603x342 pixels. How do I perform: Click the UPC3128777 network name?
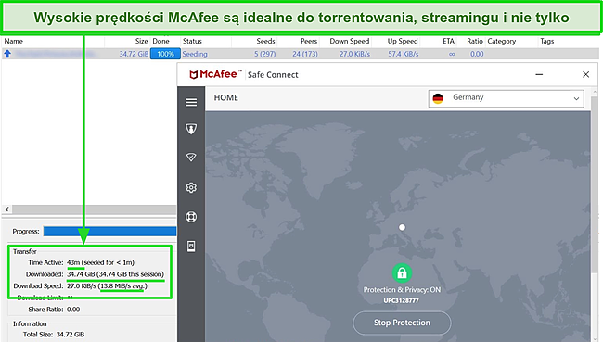point(401,300)
